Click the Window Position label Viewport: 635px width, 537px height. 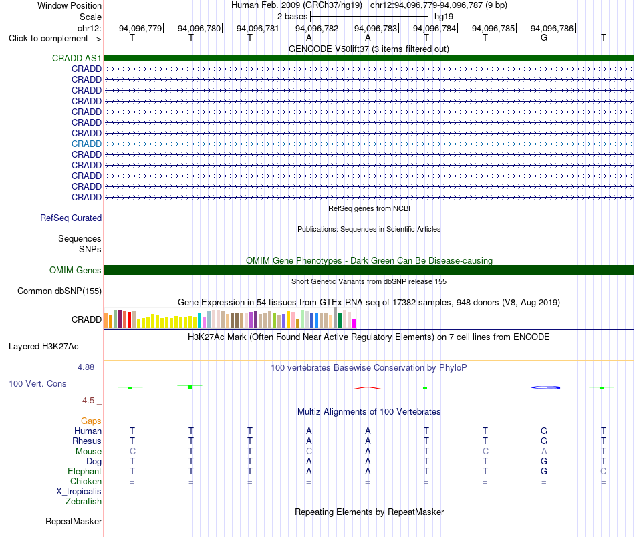(x=70, y=5)
